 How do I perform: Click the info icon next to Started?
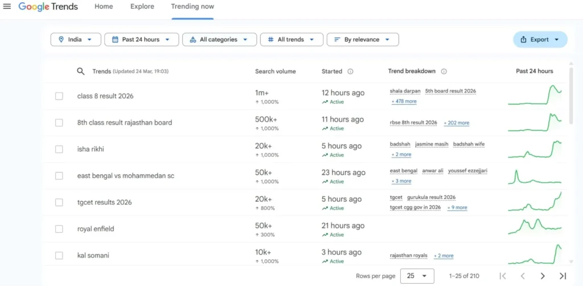(x=350, y=72)
